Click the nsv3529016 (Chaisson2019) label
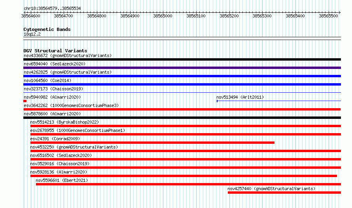This screenshot has height=208, width=352. pos(60,164)
